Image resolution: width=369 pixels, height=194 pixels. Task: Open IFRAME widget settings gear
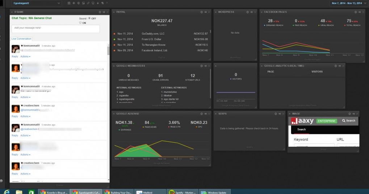100,12
